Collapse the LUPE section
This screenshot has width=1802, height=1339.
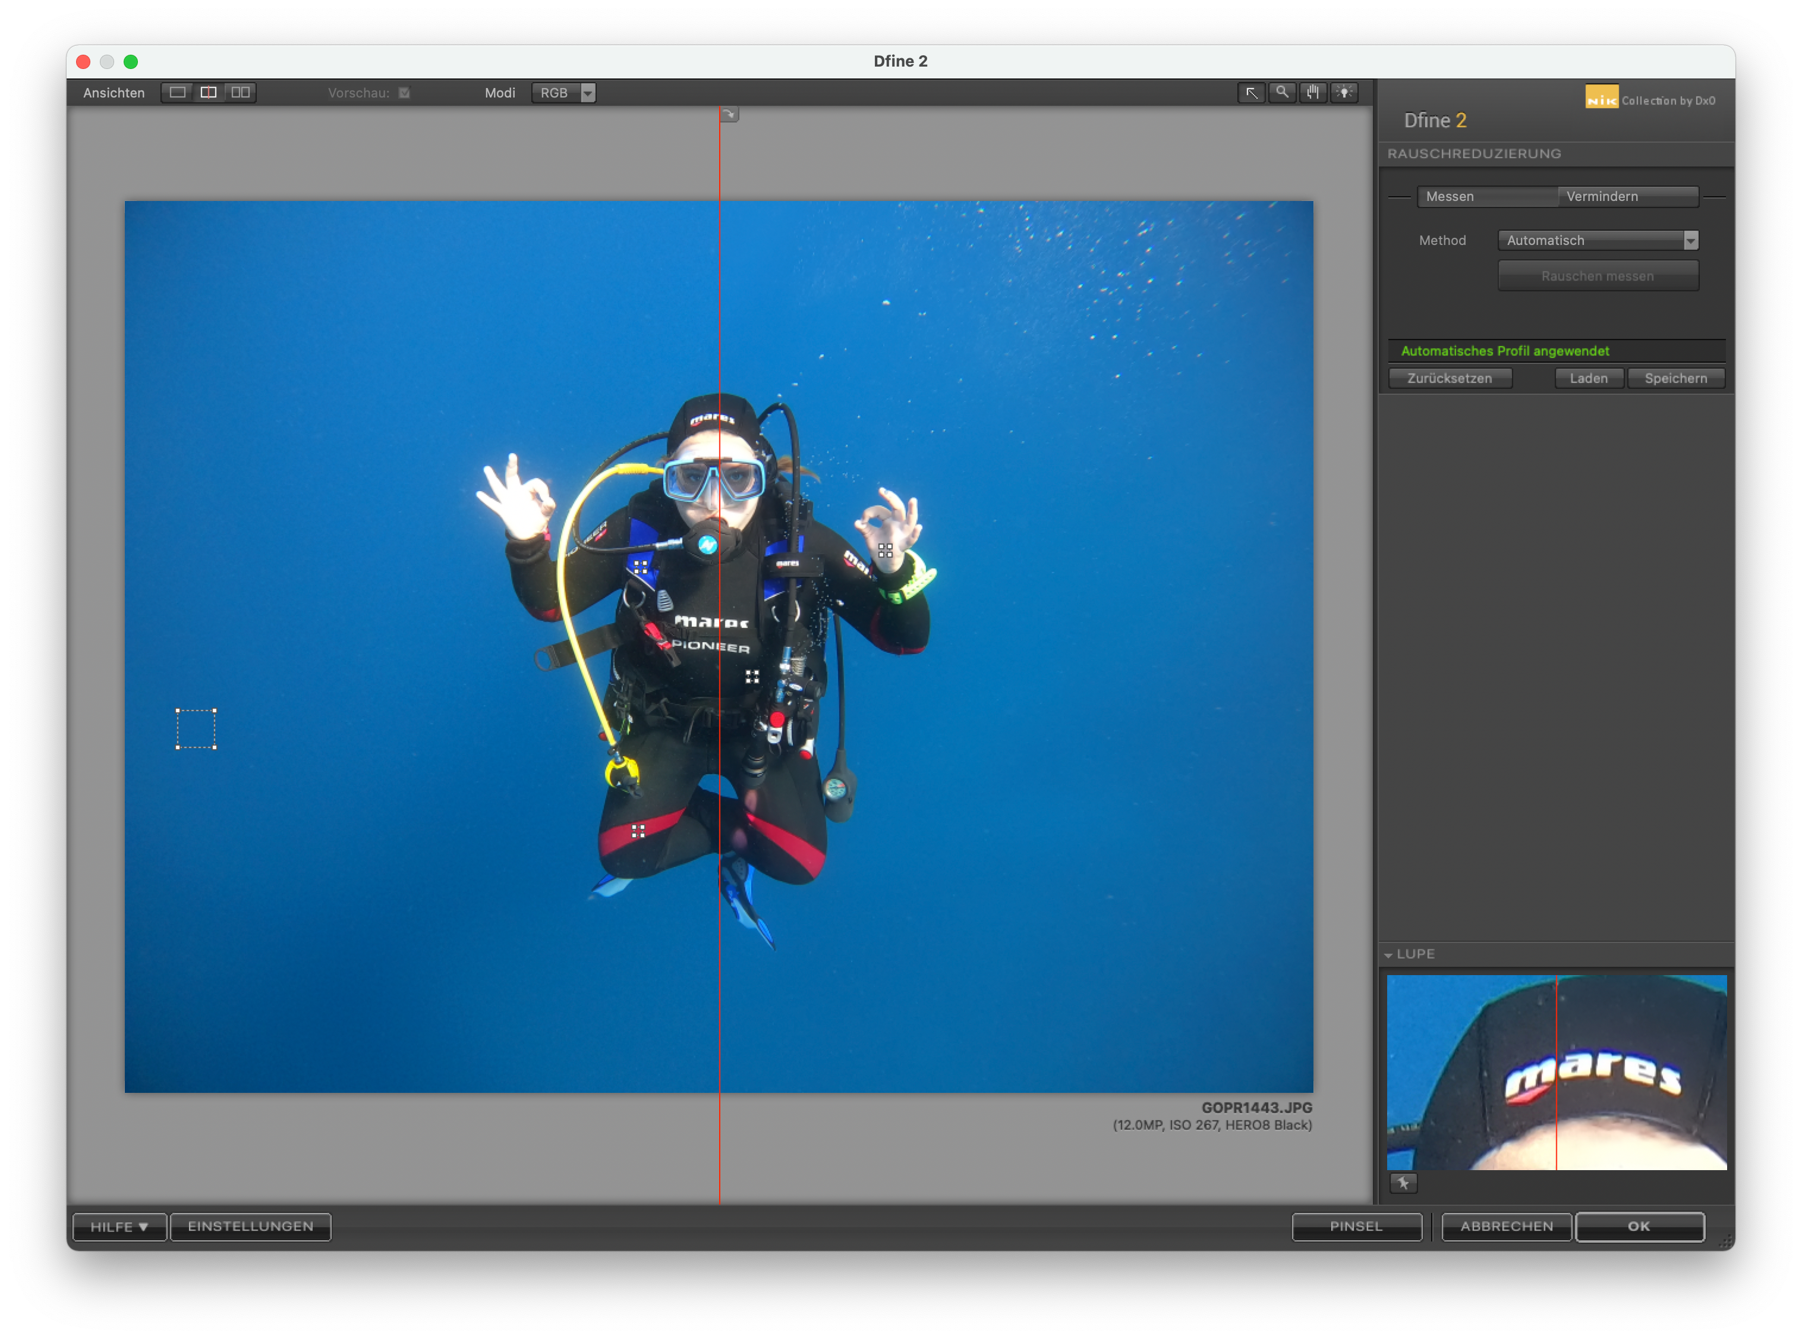1389,955
